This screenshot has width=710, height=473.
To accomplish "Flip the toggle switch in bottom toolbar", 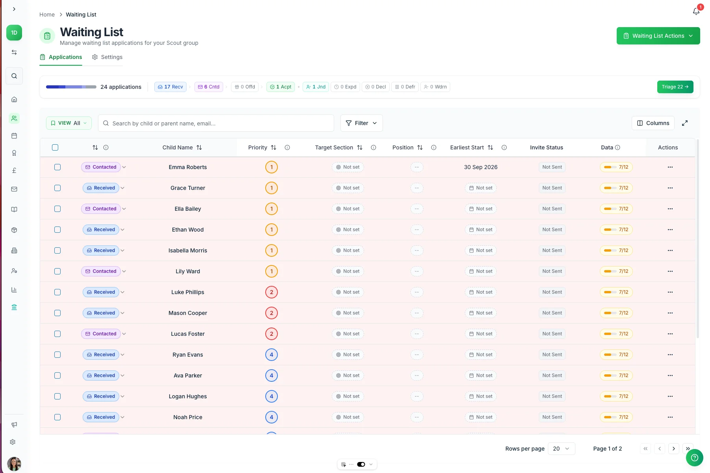I will click(x=361, y=464).
